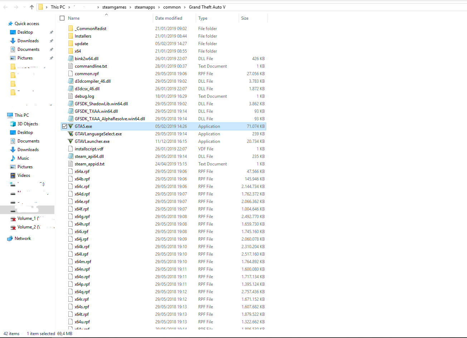Click Grand Theft Auto V breadcrumb segment
Viewport: 467px width, 338px height.
click(207, 7)
